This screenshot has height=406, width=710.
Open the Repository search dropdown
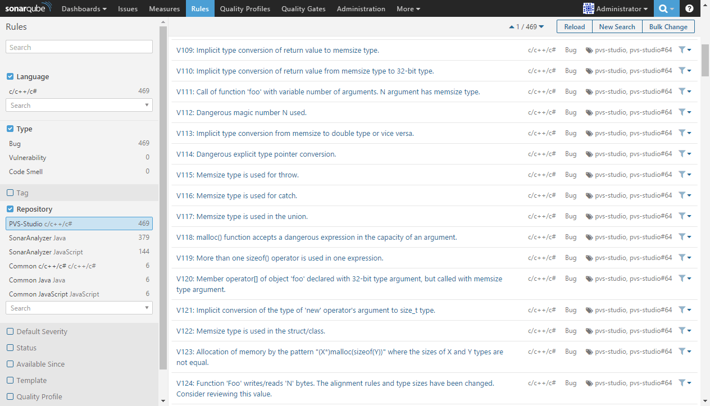[x=79, y=308]
